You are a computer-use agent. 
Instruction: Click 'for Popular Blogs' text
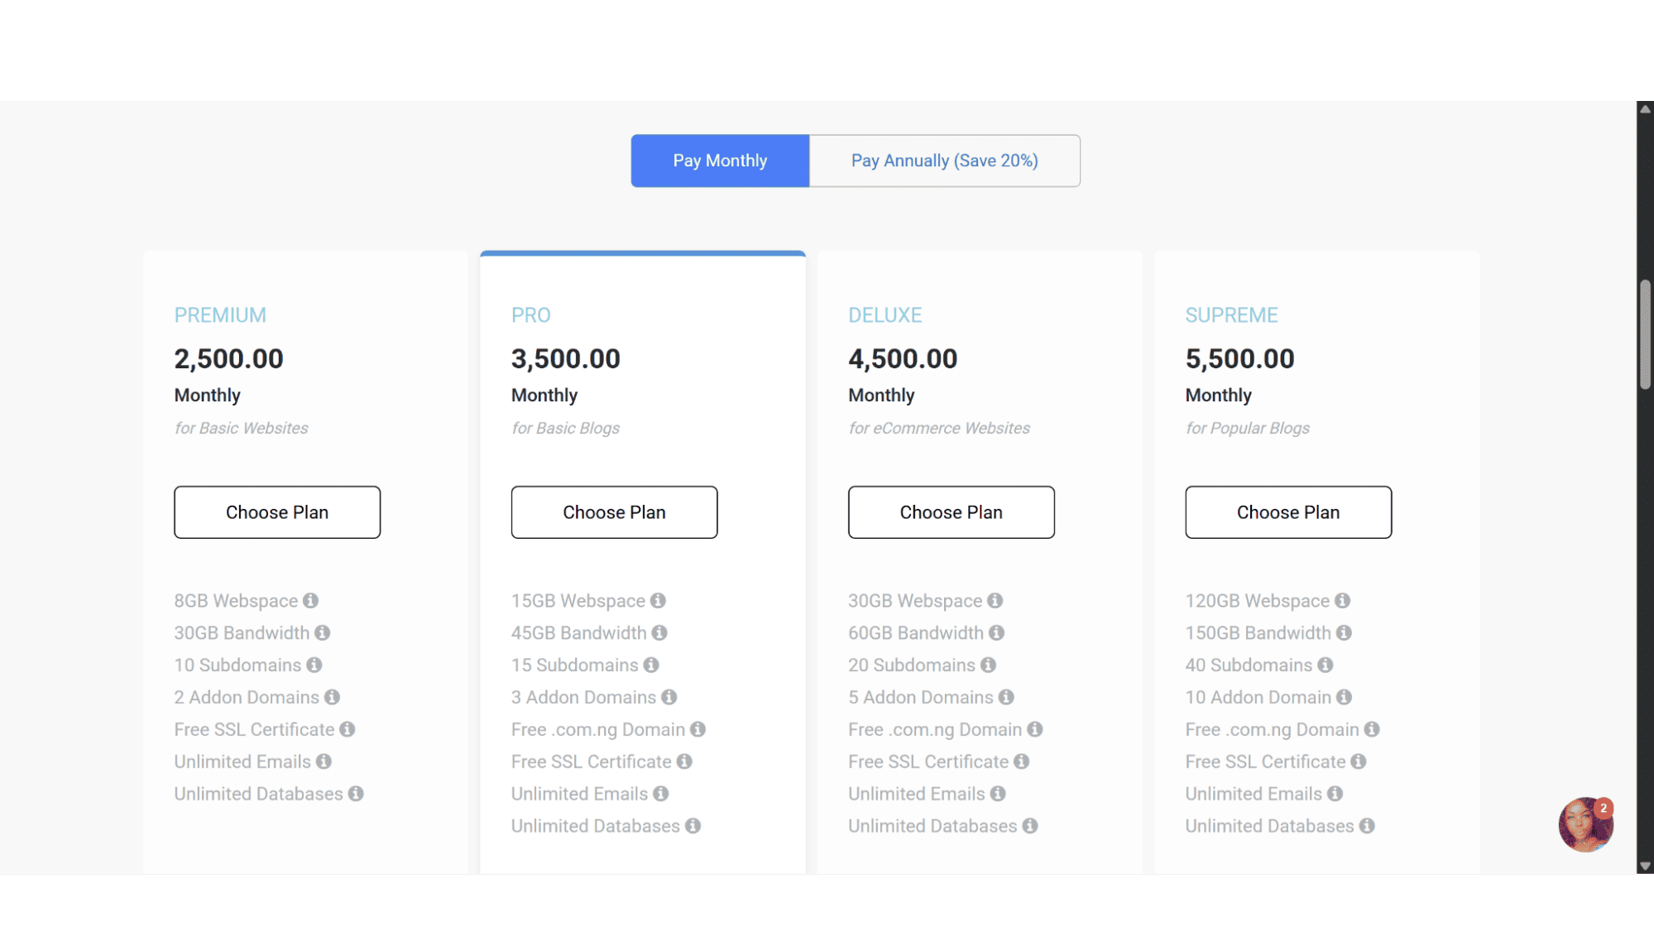1248,428
